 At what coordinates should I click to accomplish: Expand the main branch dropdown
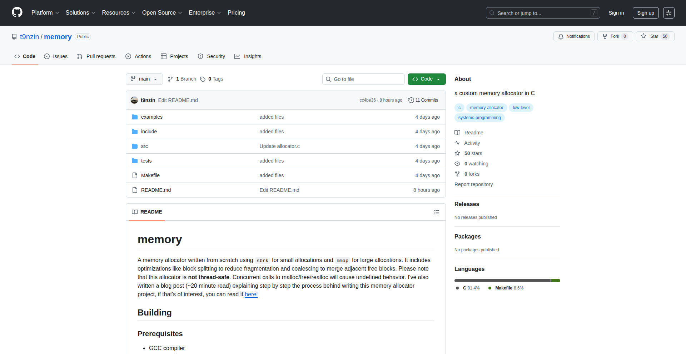pos(144,79)
